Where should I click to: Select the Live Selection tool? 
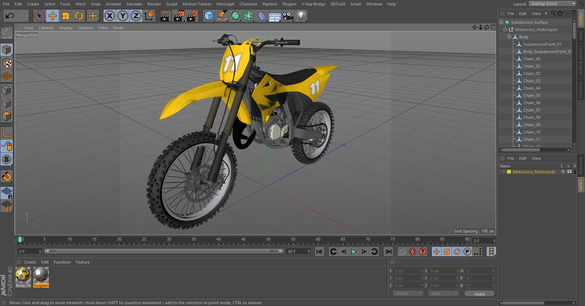(39, 16)
